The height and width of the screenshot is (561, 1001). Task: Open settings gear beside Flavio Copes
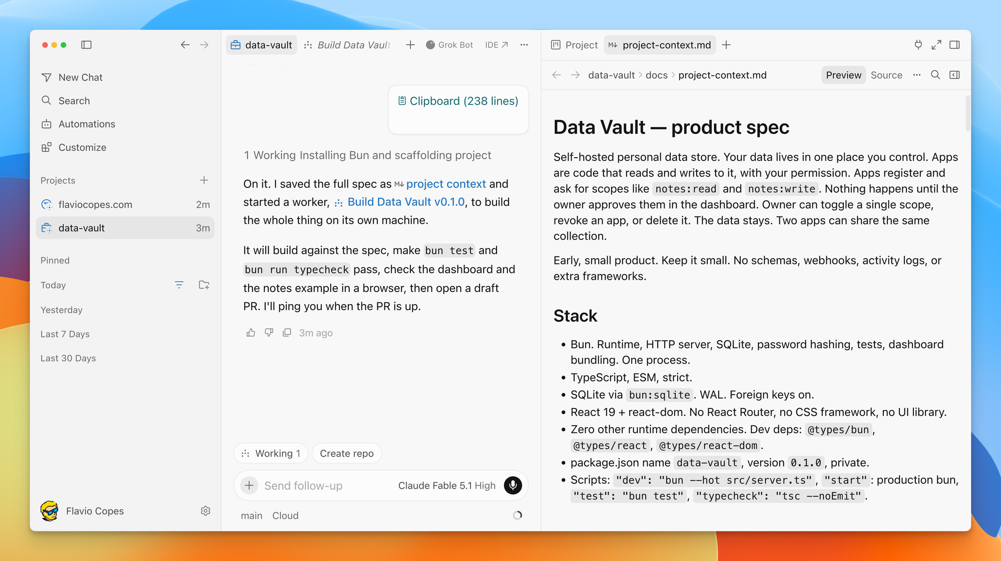[x=205, y=511]
